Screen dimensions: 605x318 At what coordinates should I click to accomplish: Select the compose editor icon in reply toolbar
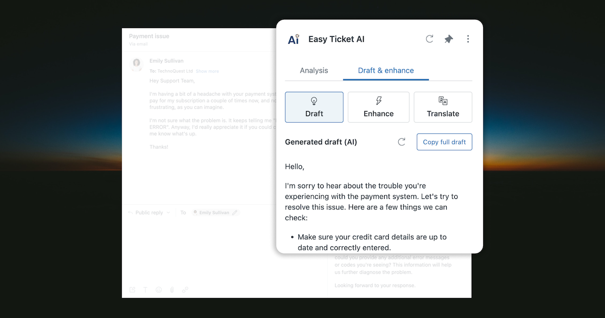tap(132, 289)
